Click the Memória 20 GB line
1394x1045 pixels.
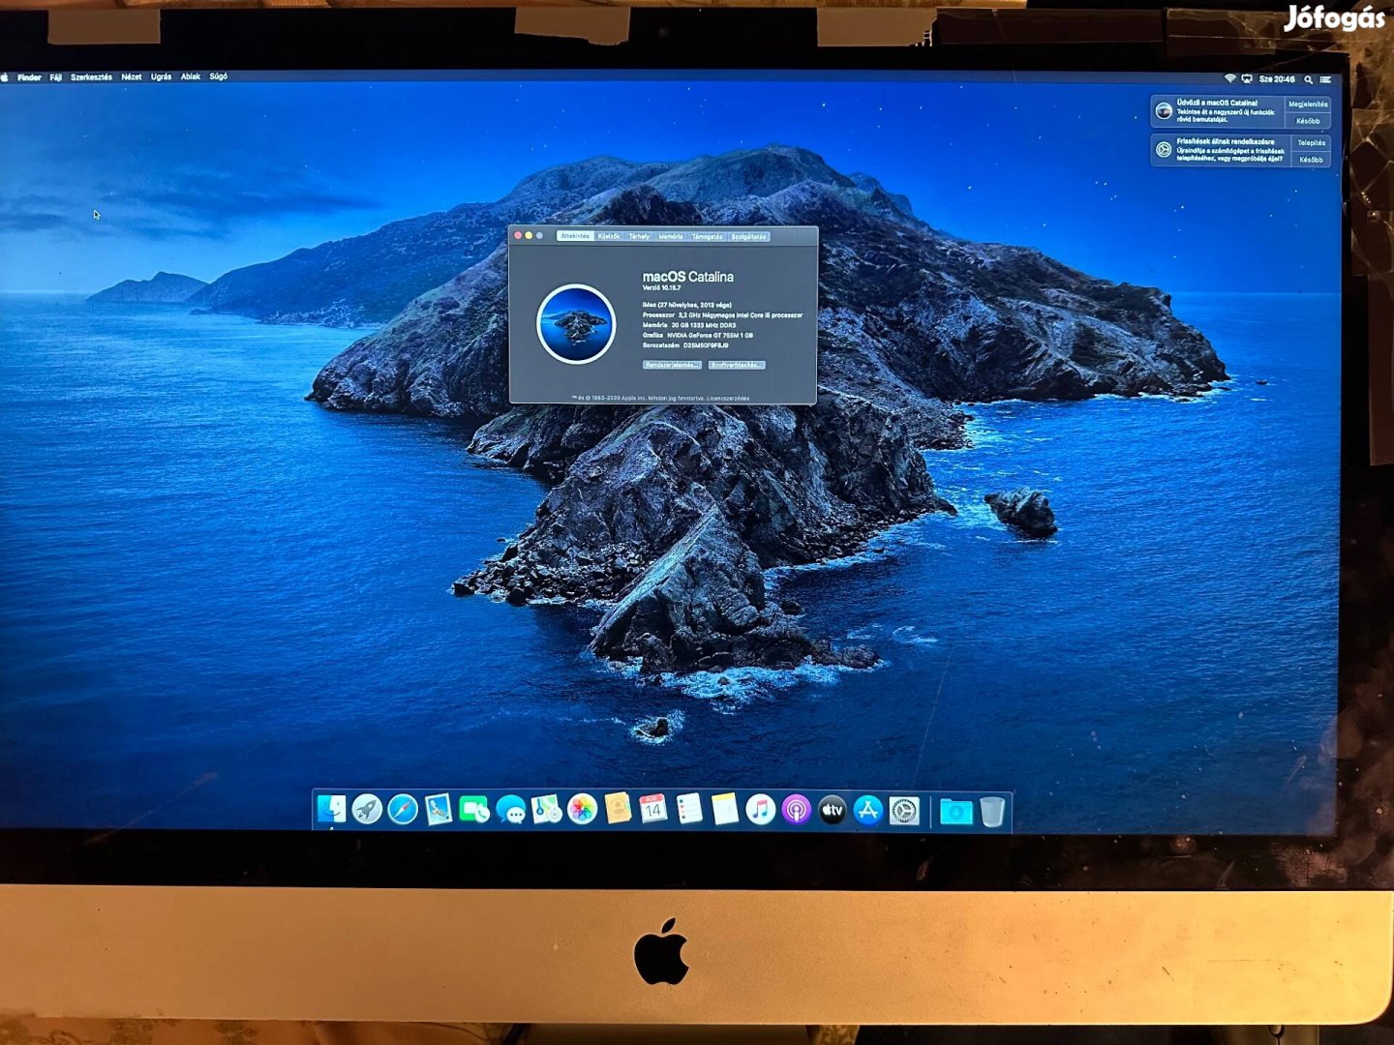coord(689,325)
